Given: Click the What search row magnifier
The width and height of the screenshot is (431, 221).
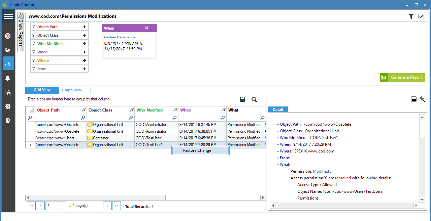Looking at the screenshot, I should coord(262,118).
